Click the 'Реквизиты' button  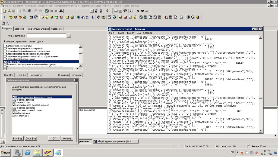click(36, 75)
